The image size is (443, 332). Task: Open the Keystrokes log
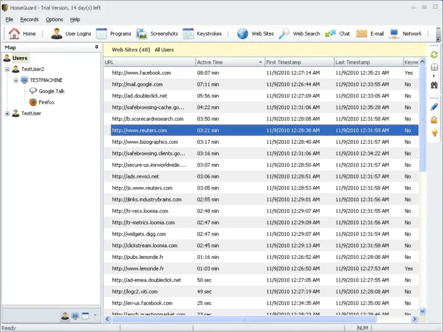(203, 34)
